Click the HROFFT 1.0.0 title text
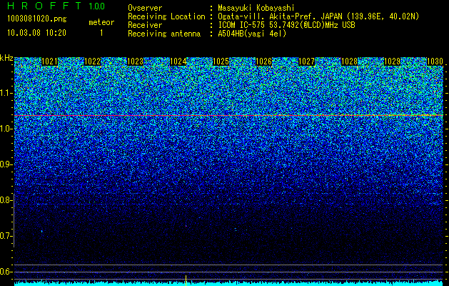The height and width of the screenshot is (286, 449). [x=56, y=6]
